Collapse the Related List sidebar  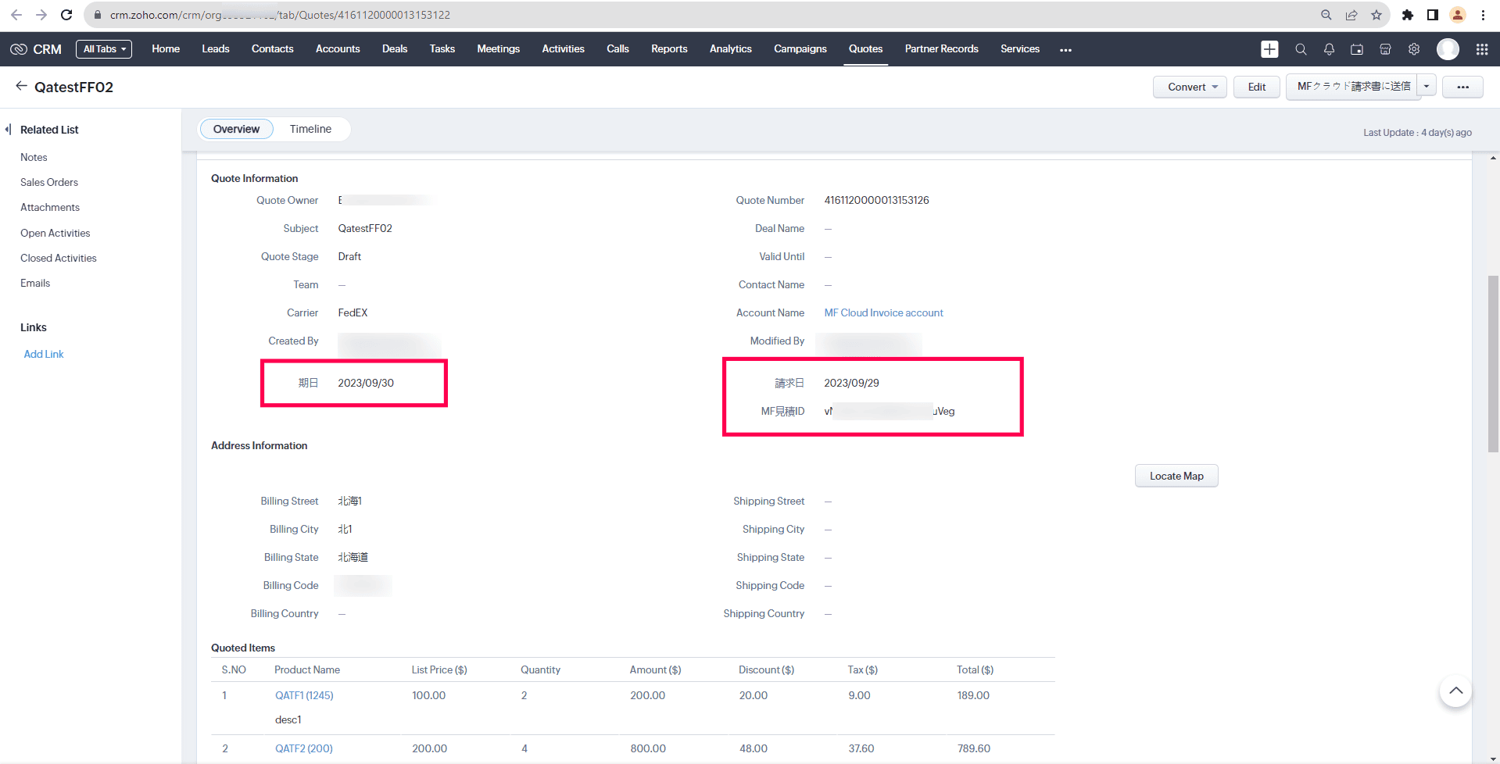click(8, 130)
